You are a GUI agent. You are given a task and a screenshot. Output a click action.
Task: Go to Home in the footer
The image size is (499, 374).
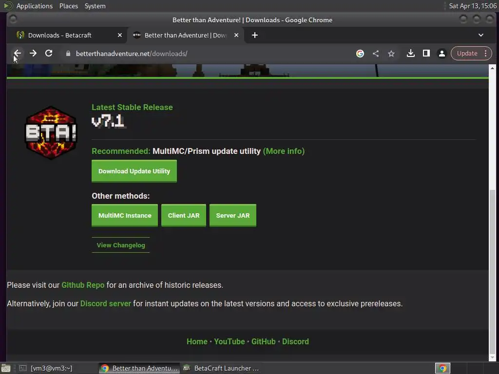(x=197, y=341)
